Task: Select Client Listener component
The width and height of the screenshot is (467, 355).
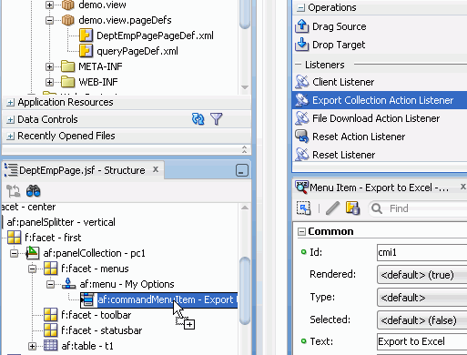Action: [343, 82]
